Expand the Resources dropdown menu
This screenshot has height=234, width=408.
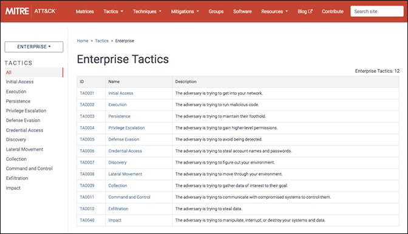click(x=274, y=12)
